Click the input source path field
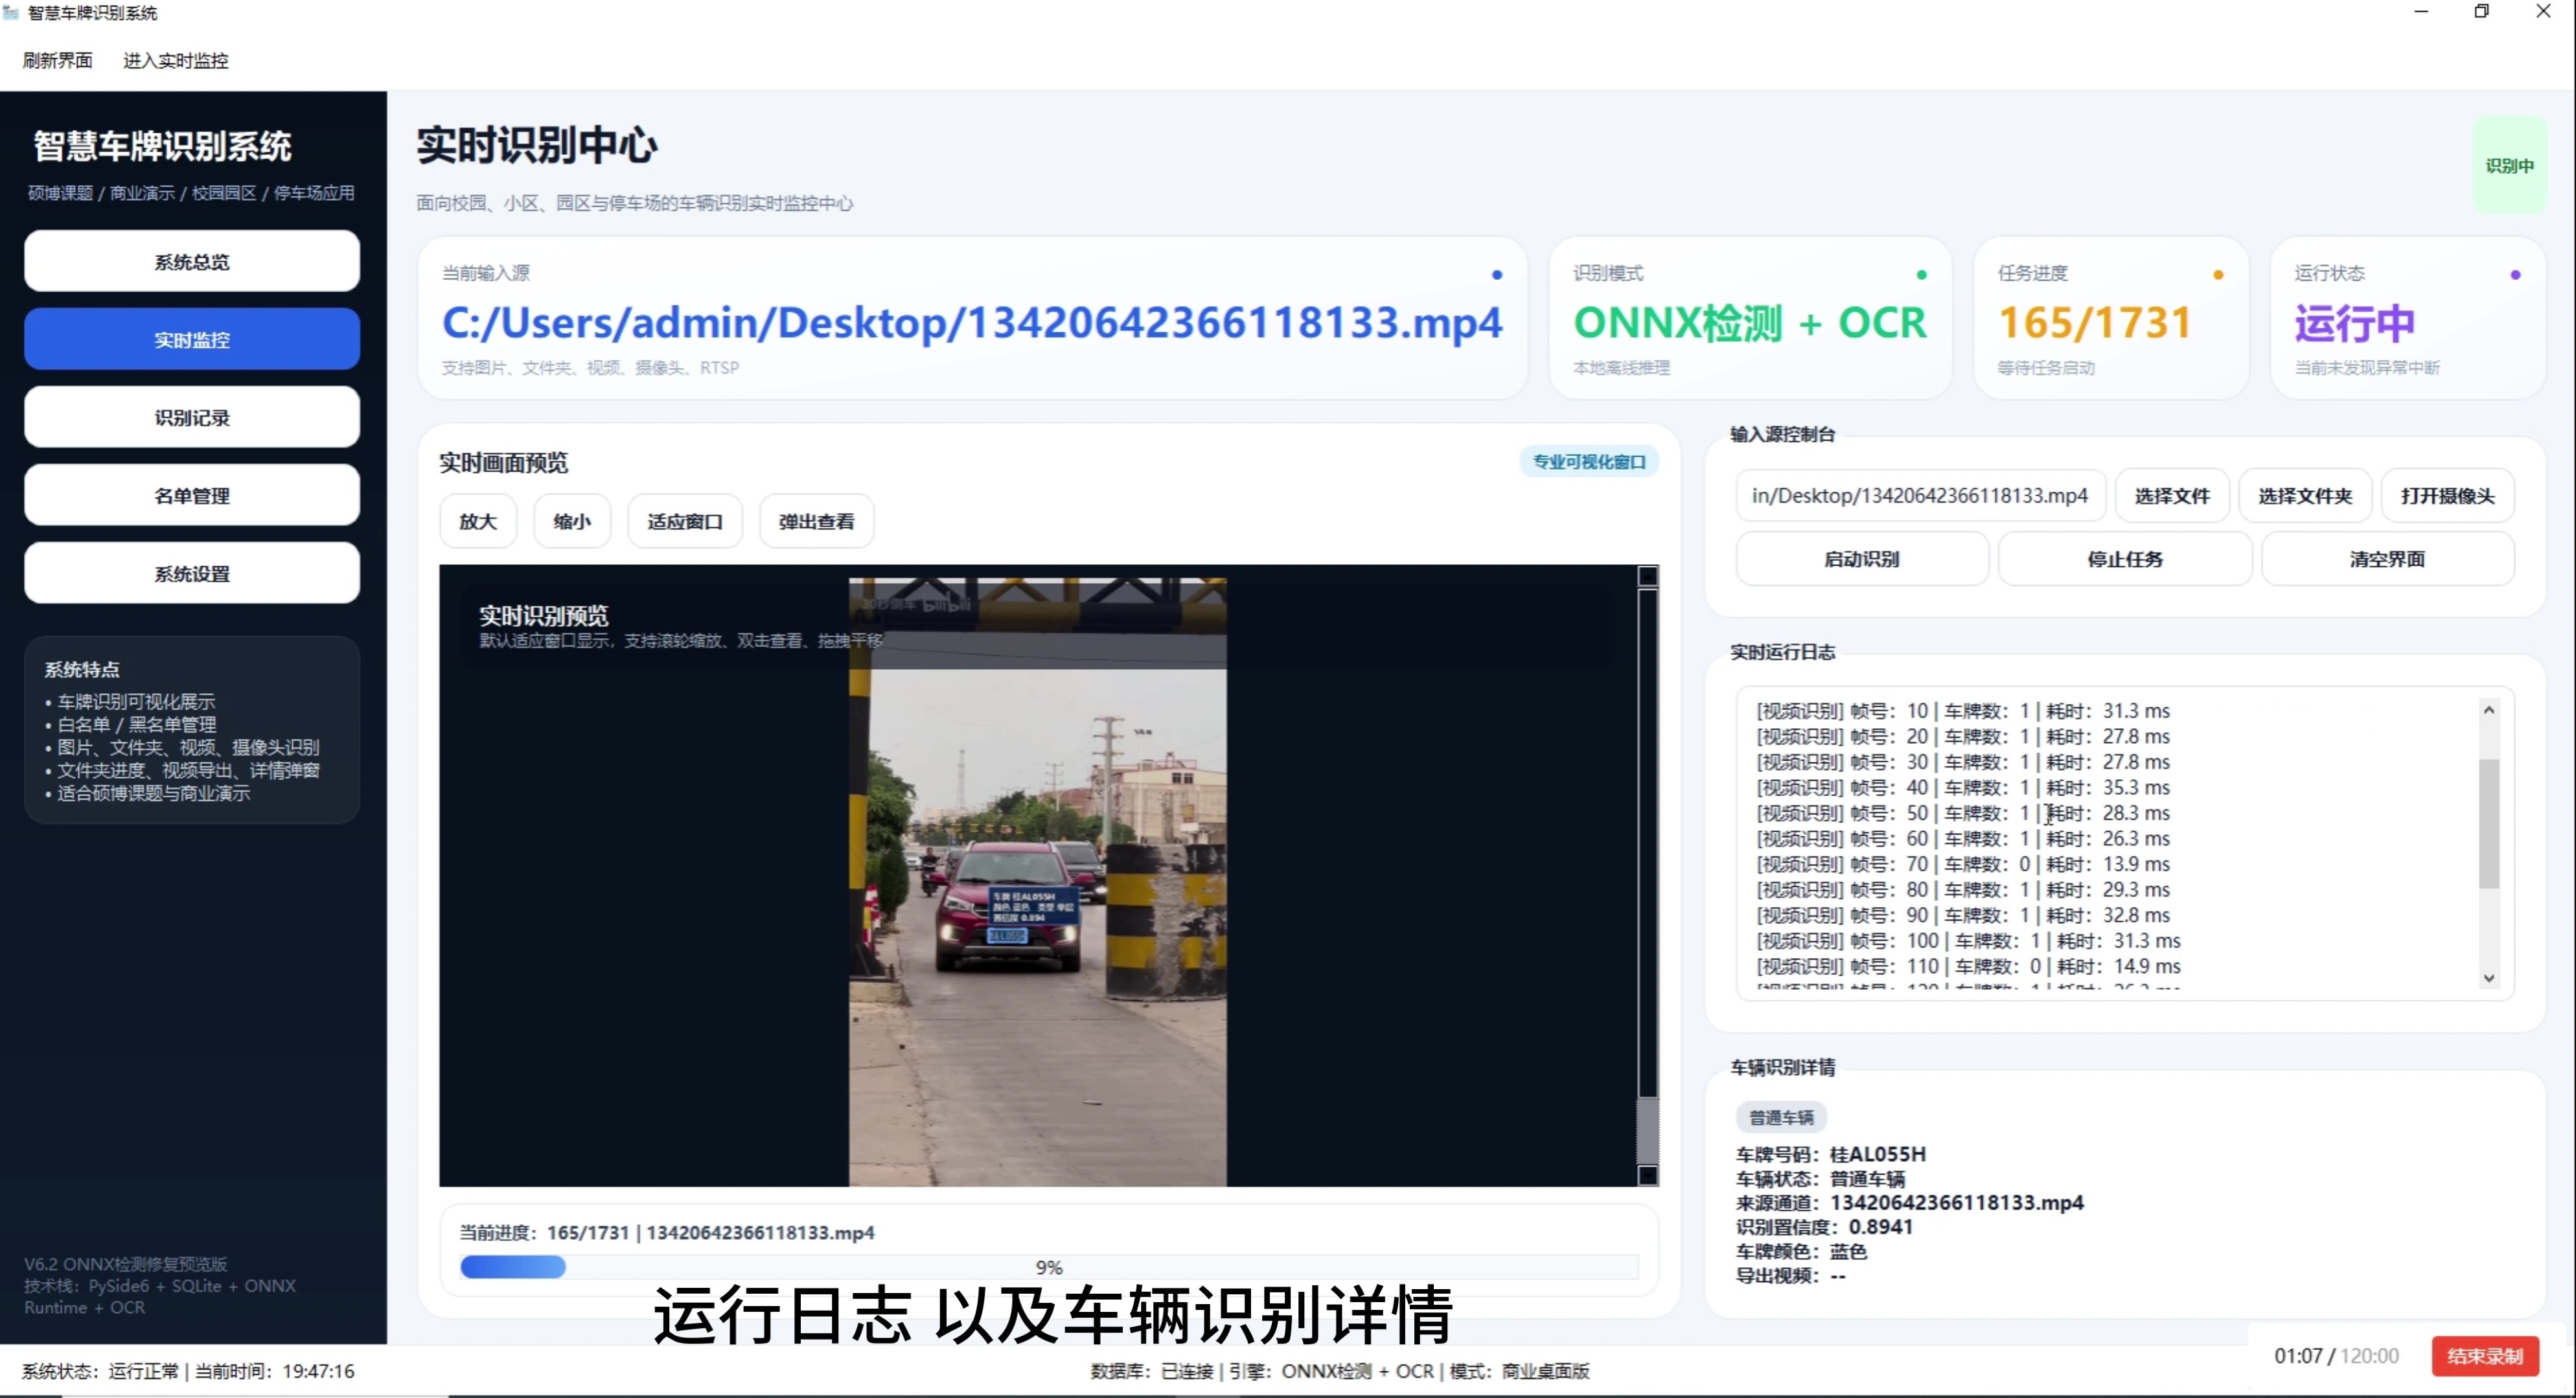 tap(1920, 496)
